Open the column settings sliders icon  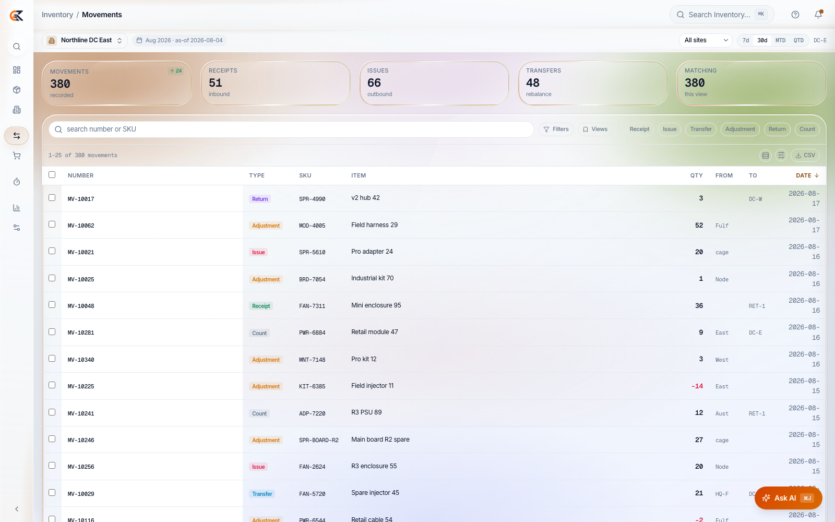781,155
